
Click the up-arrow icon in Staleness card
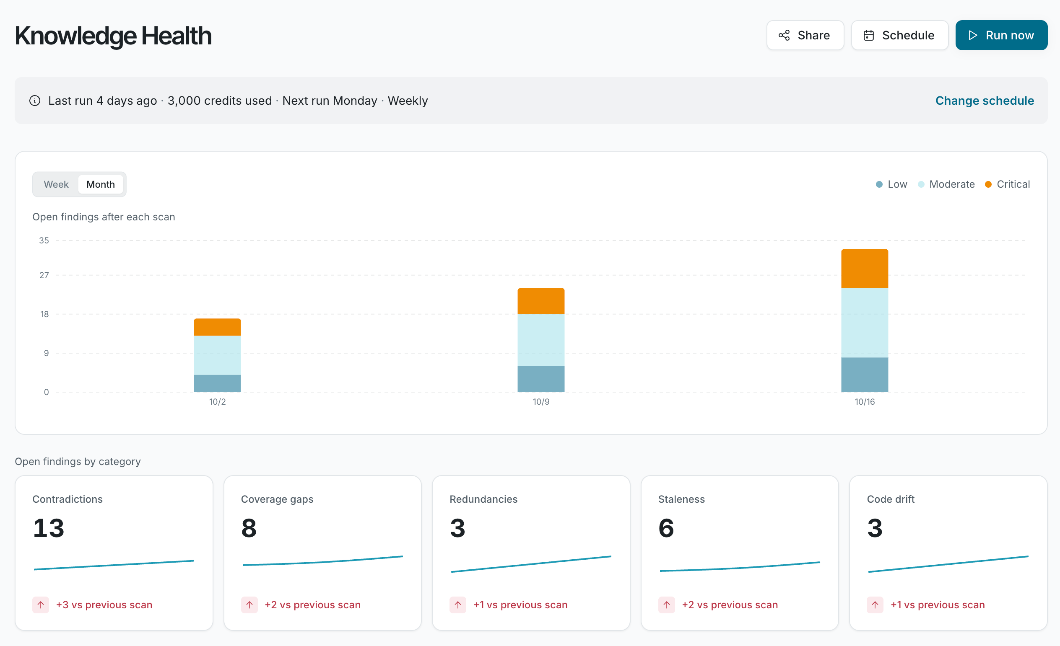[x=666, y=605]
